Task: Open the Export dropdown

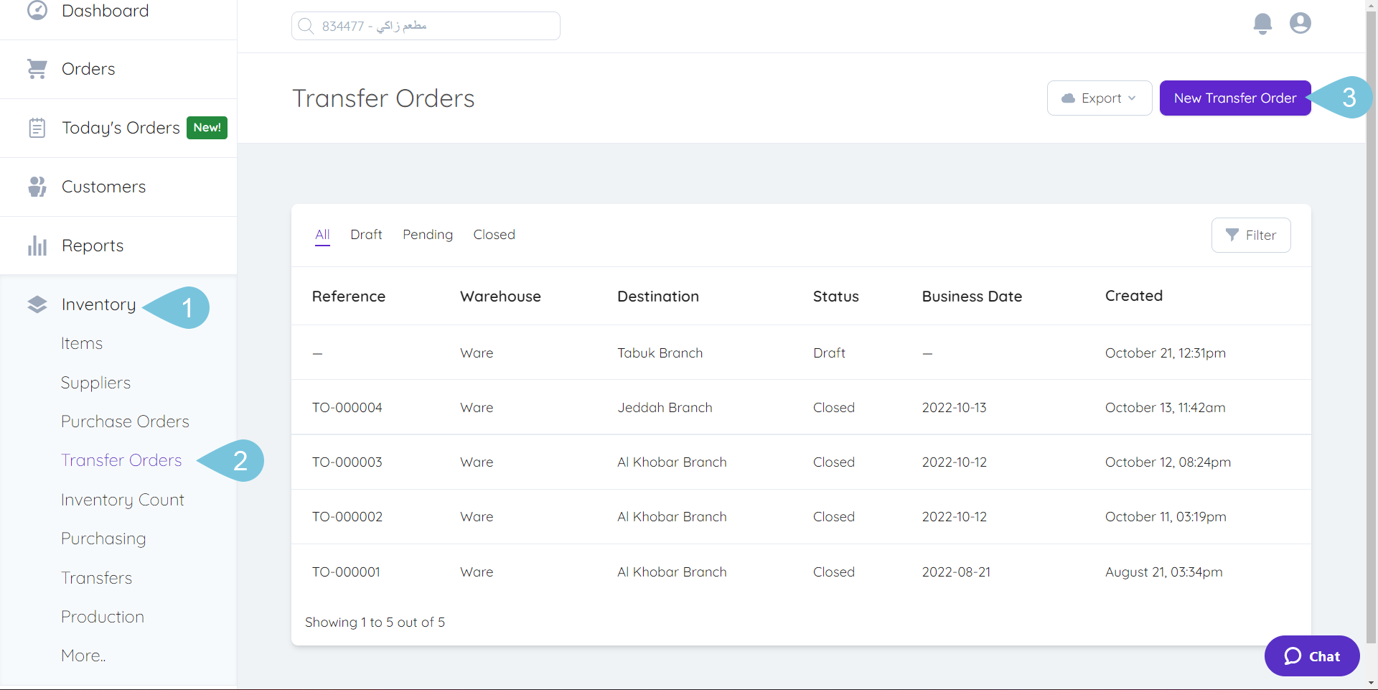Action: coord(1100,98)
